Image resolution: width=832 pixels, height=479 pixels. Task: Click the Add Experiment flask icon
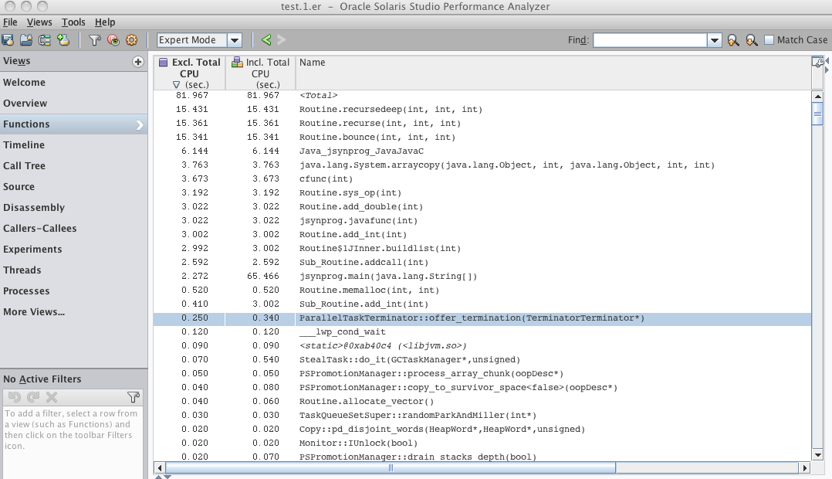(63, 40)
